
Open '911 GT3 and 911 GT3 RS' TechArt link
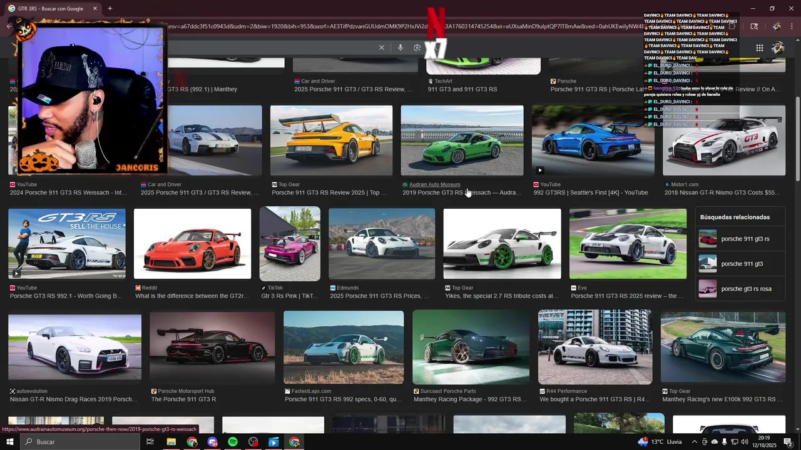pos(462,89)
